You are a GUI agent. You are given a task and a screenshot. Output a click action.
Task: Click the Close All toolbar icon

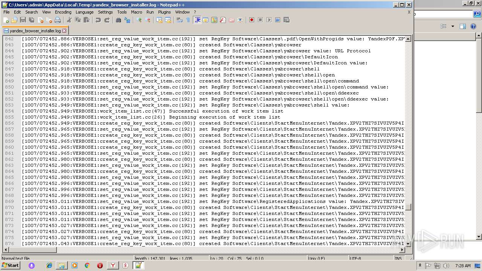(49, 20)
